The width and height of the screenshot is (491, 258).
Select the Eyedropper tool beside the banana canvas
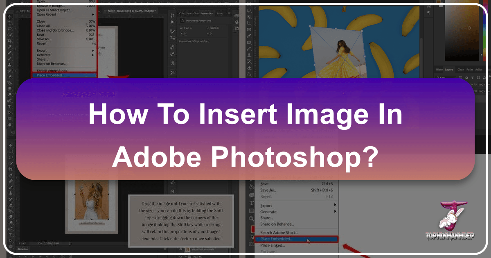point(249,36)
